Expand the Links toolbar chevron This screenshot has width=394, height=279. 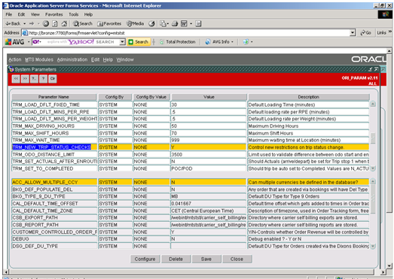(x=390, y=32)
